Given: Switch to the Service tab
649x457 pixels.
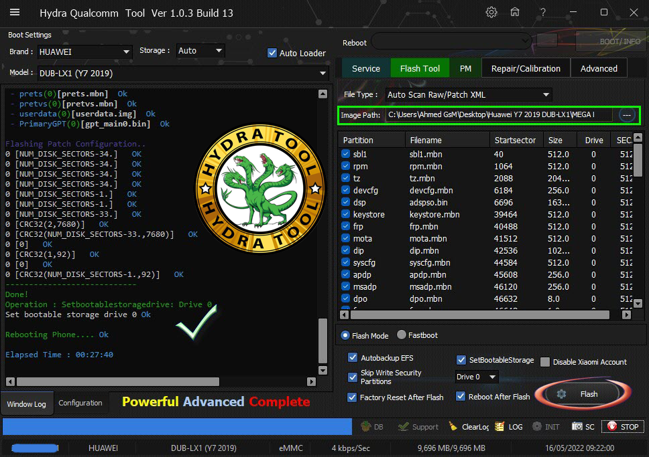Looking at the screenshot, I should point(366,69).
